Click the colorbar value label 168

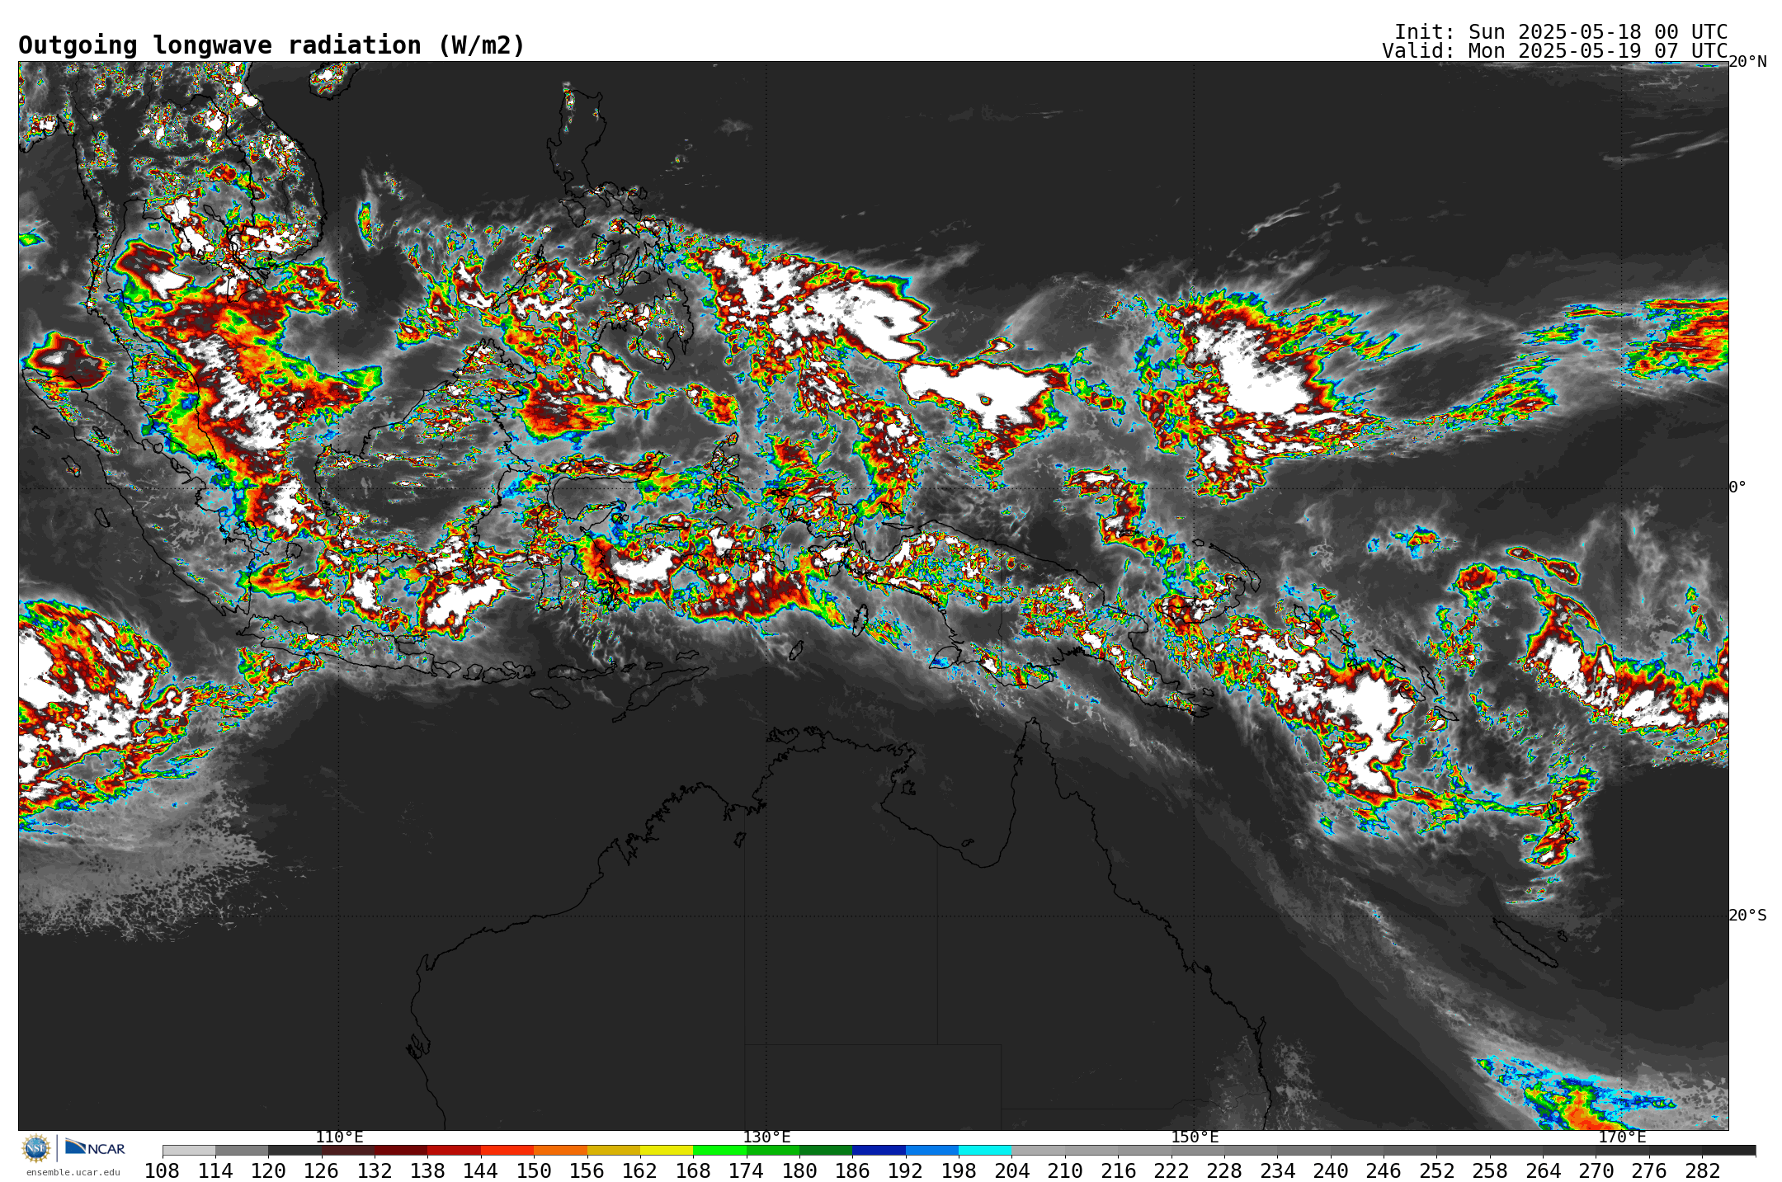point(693,1170)
